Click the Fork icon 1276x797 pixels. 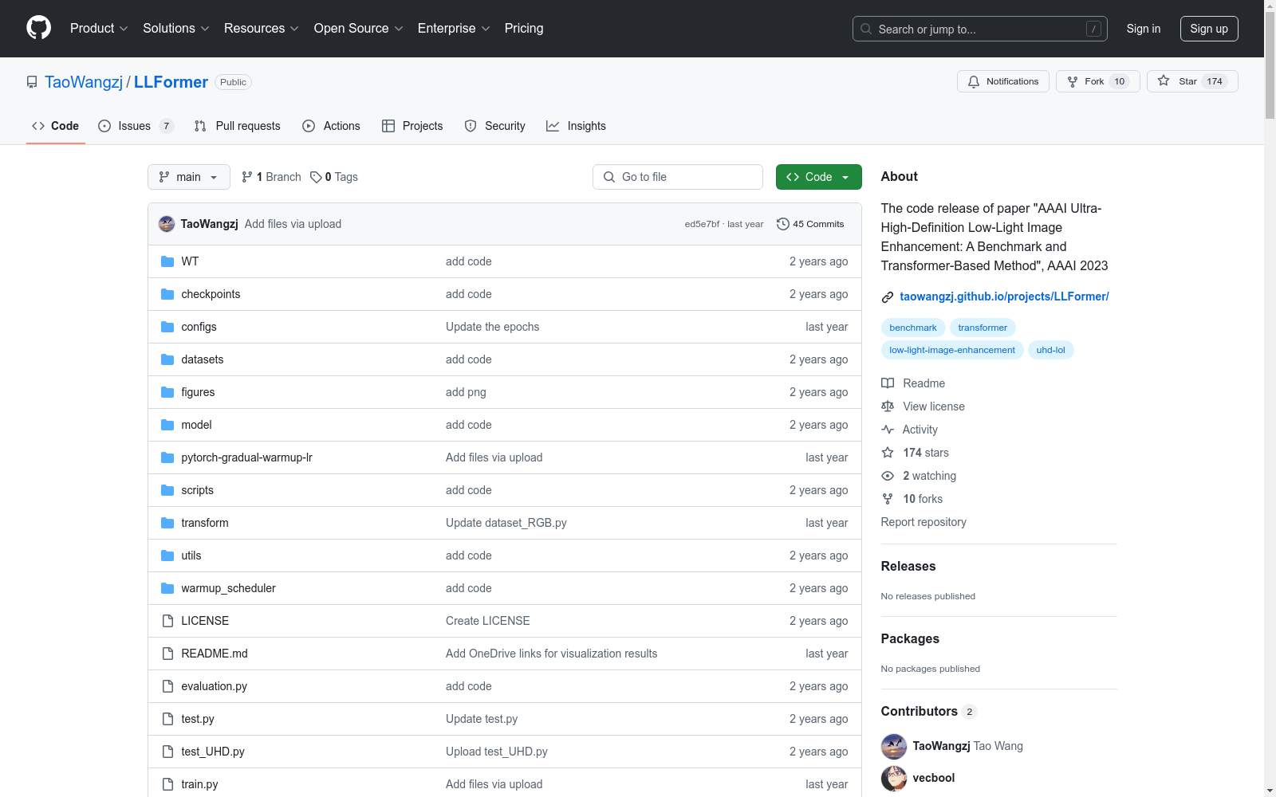point(1073,81)
